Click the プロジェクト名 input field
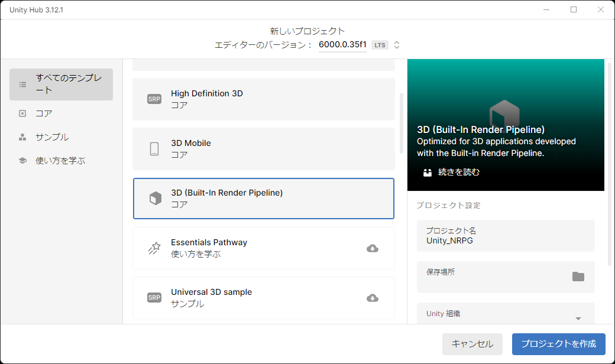Screen dimensions: 615x364 (506, 236)
